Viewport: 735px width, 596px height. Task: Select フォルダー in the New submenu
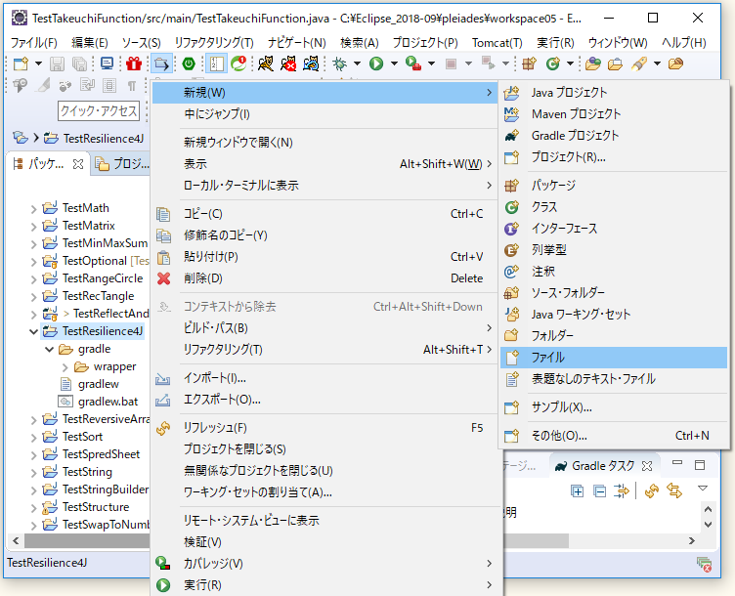(614, 335)
